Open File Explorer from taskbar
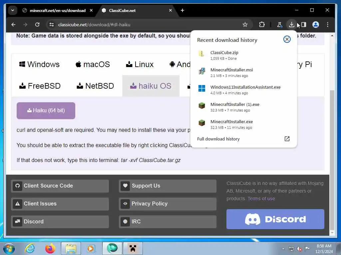The width and height of the screenshot is (341, 255). [x=71, y=248]
